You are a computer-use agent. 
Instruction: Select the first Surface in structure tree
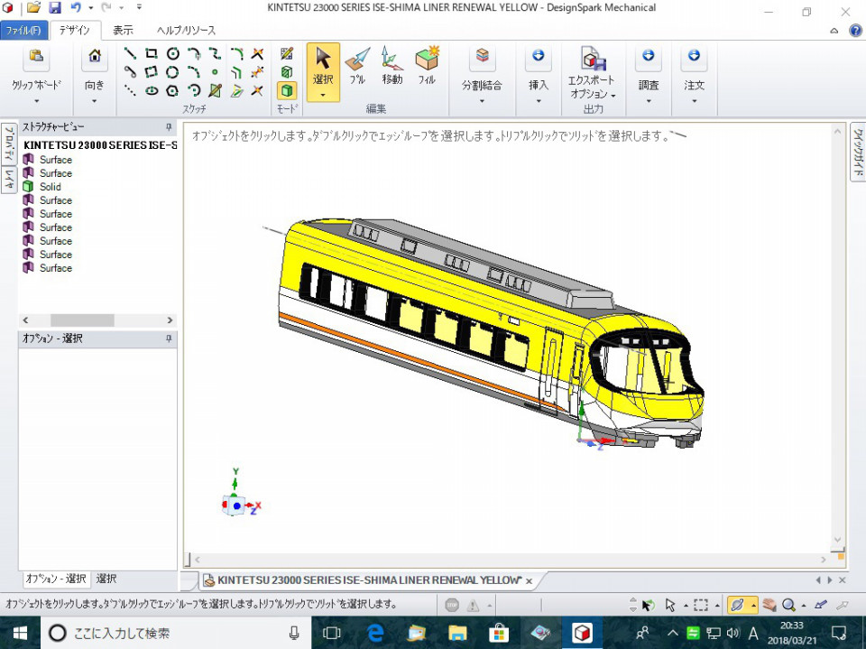[55, 160]
